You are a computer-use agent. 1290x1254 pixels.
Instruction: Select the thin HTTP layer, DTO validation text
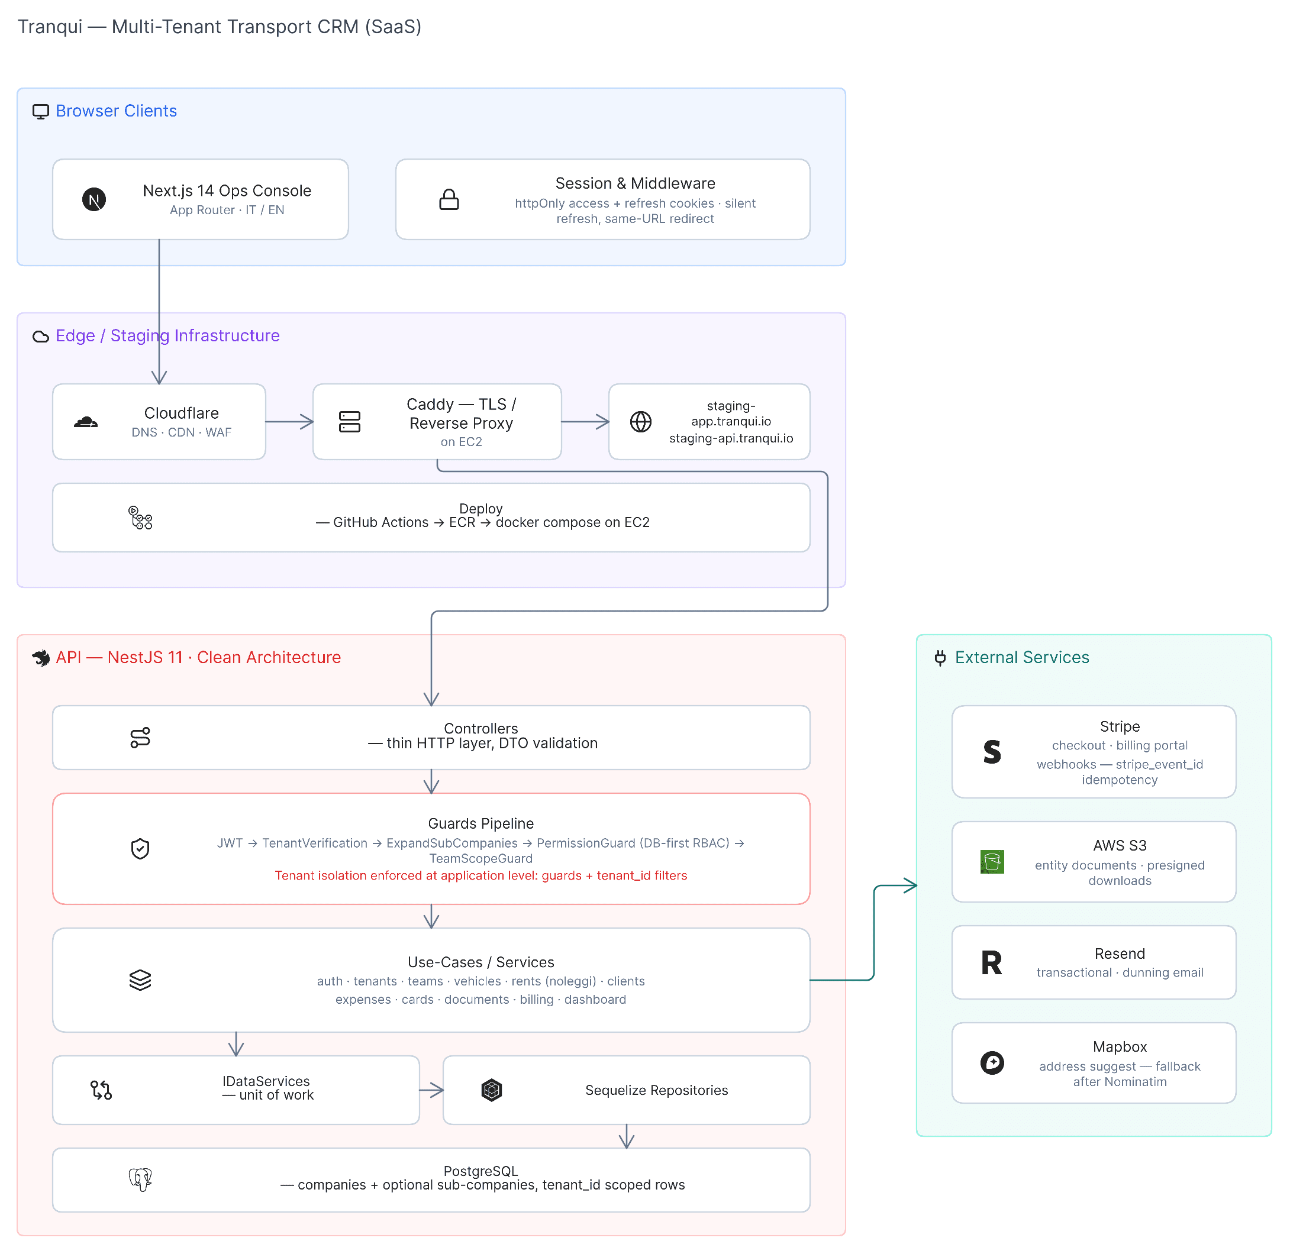tap(483, 743)
